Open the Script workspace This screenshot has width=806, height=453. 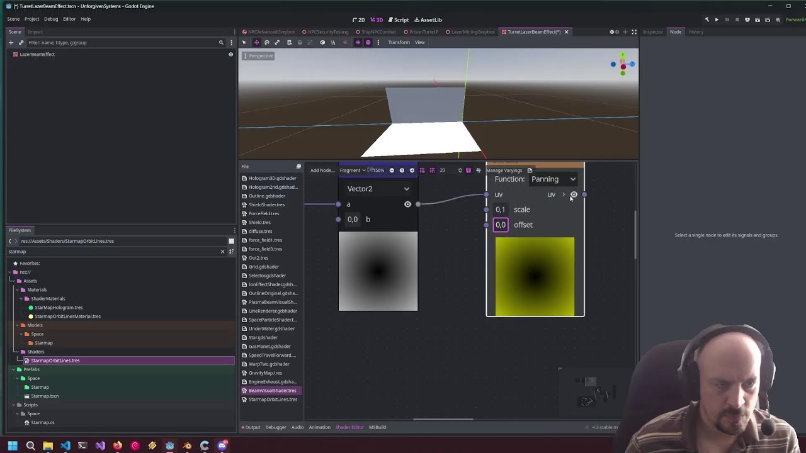(399, 20)
